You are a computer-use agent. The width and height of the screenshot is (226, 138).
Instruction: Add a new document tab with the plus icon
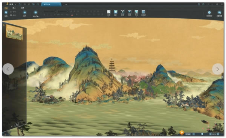(66, 4)
